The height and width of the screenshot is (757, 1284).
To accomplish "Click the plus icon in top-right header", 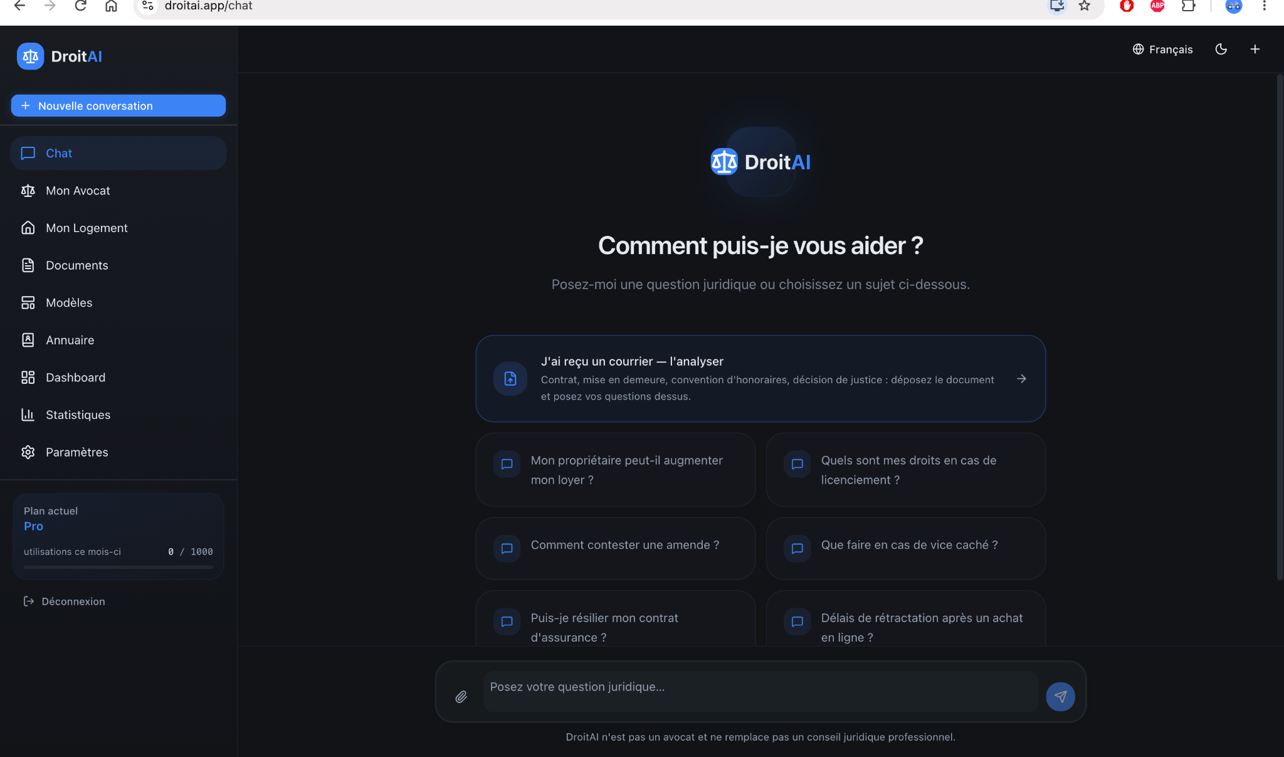I will click(x=1255, y=49).
